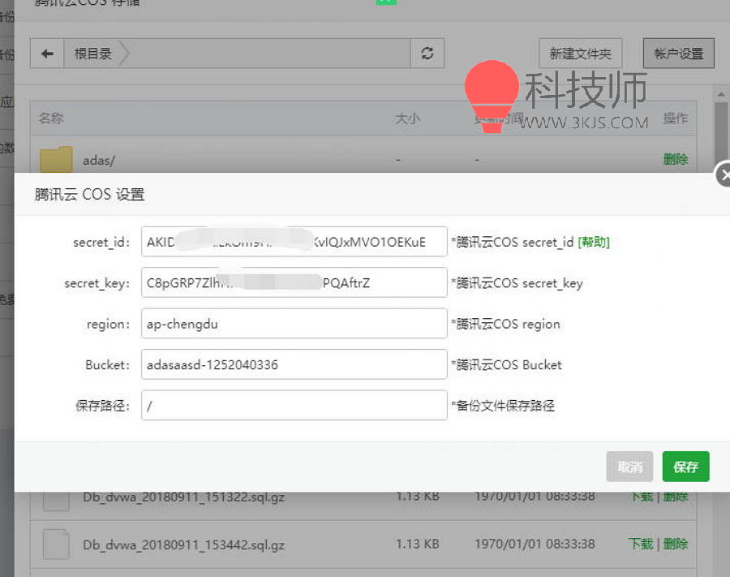Viewport: 730px width, 577px height.
Task: Select the Db_dvwa_20180911_153442.sql.gz file icon
Action: coord(56,544)
